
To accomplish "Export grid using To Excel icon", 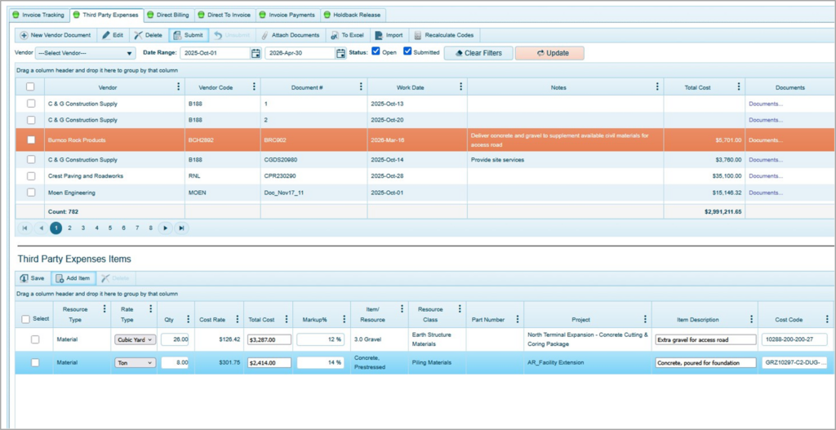I will tap(334, 35).
